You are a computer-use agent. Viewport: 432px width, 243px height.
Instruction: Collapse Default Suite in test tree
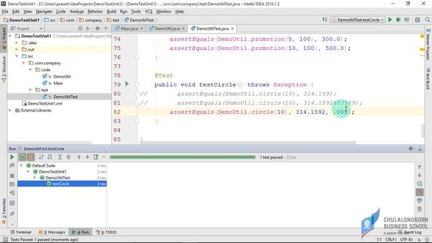pyautogui.click(x=21, y=165)
